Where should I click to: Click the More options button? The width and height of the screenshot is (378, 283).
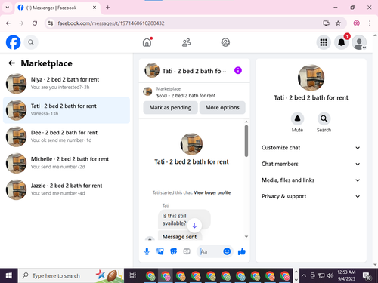tap(222, 108)
